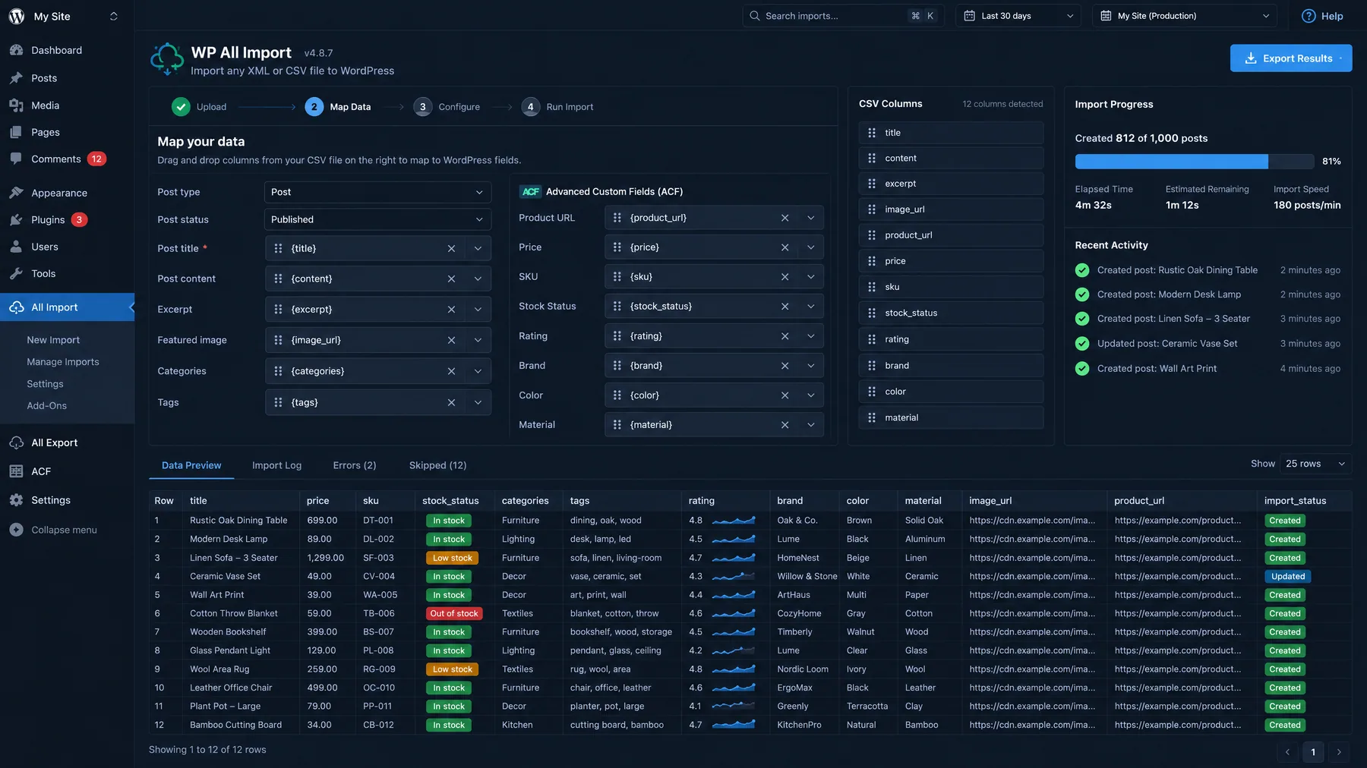Open New Import submenu link
1367x768 pixels.
[x=53, y=340]
